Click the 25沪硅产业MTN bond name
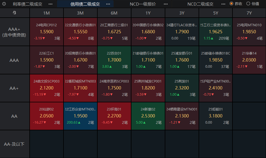This screenshot has height=158, width=266. pos(215,81)
